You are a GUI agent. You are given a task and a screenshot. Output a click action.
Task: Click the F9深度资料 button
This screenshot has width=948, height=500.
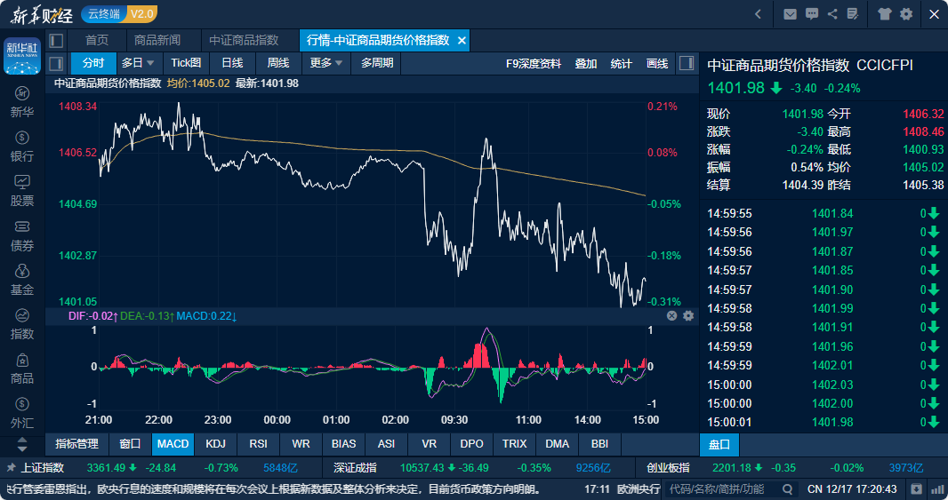click(x=534, y=63)
